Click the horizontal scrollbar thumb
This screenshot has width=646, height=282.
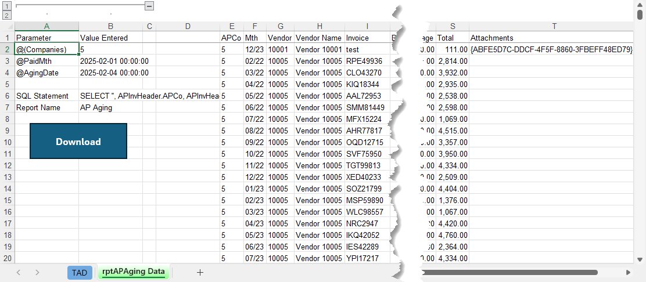coord(509,273)
